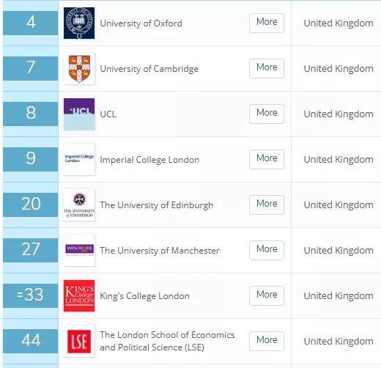Select the rank 4 cell
The image size is (381, 368).
pyautogui.click(x=31, y=23)
